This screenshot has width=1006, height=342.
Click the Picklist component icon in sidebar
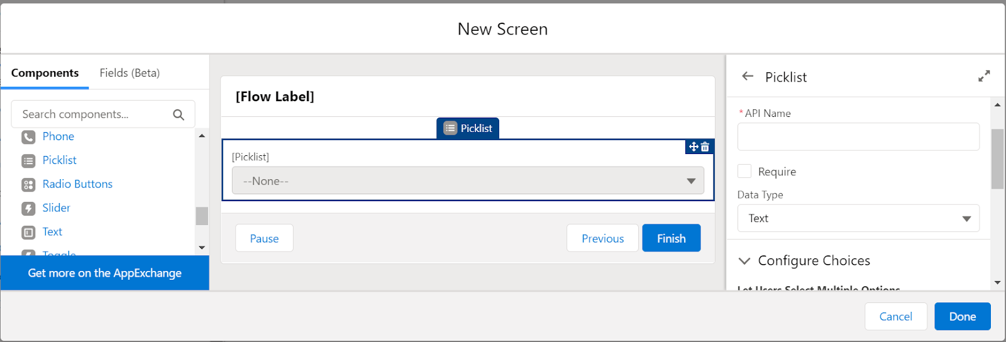tap(28, 161)
